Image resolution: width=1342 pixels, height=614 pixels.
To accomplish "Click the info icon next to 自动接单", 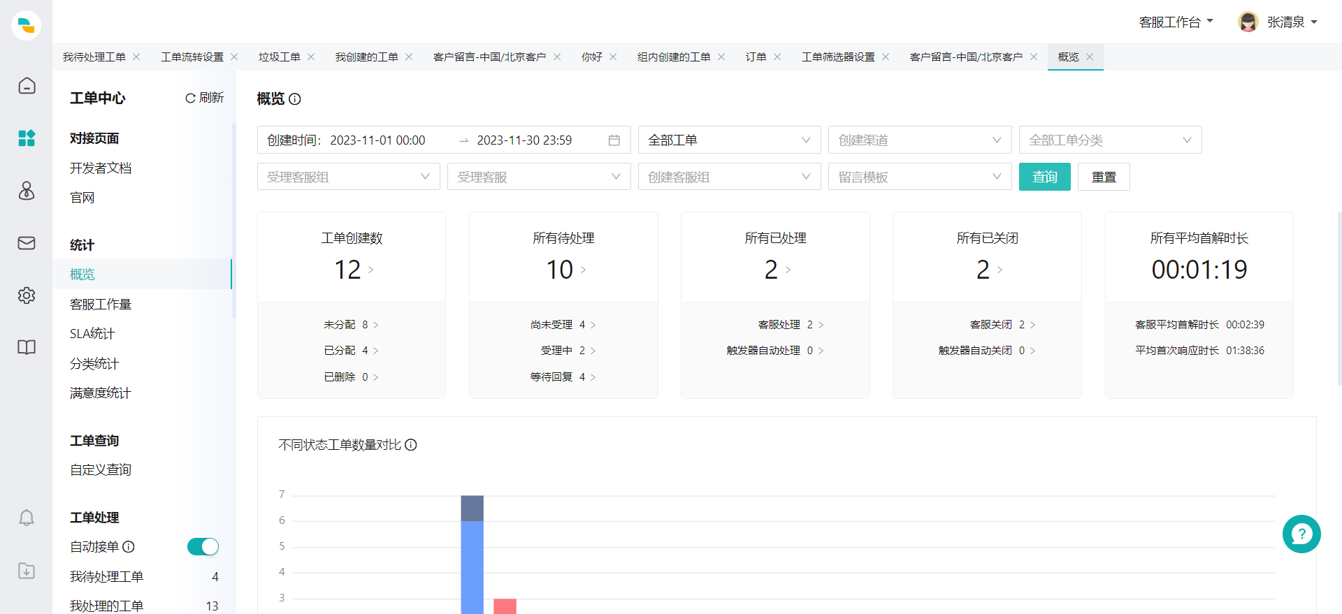I will click(129, 547).
